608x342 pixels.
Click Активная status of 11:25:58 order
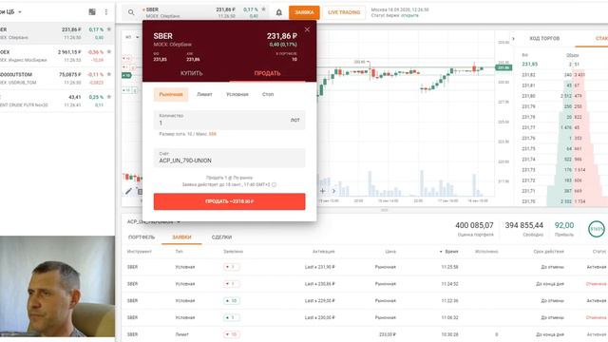pos(597,267)
